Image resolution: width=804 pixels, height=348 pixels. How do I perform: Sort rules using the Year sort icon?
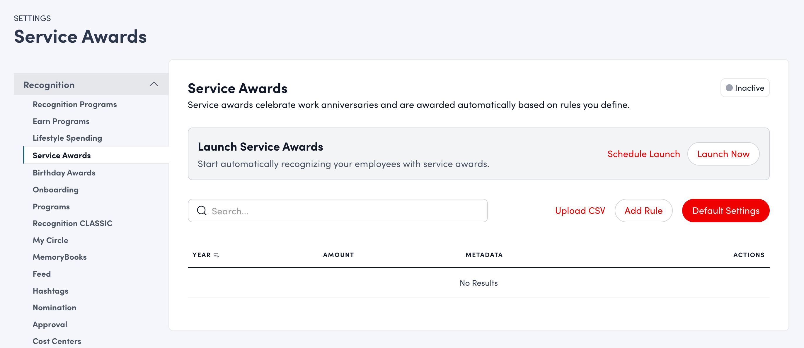coord(217,255)
